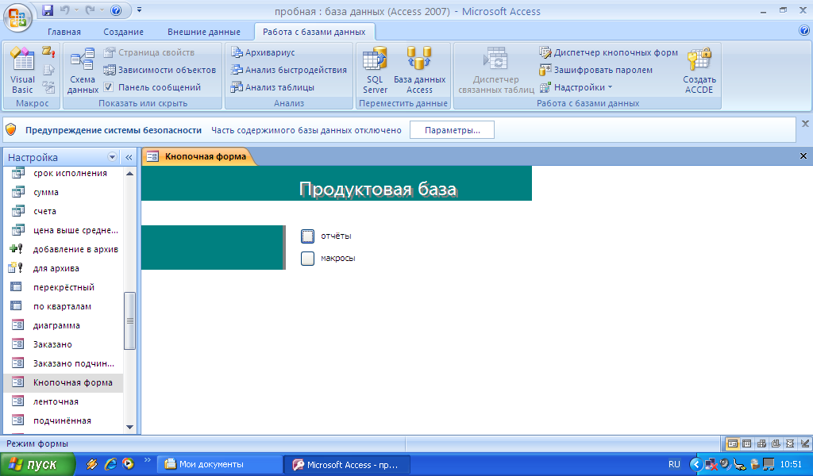Viewport: 813px width, 476px height.
Task: Open the help question-mark icon in quick access
Action: click(116, 10)
